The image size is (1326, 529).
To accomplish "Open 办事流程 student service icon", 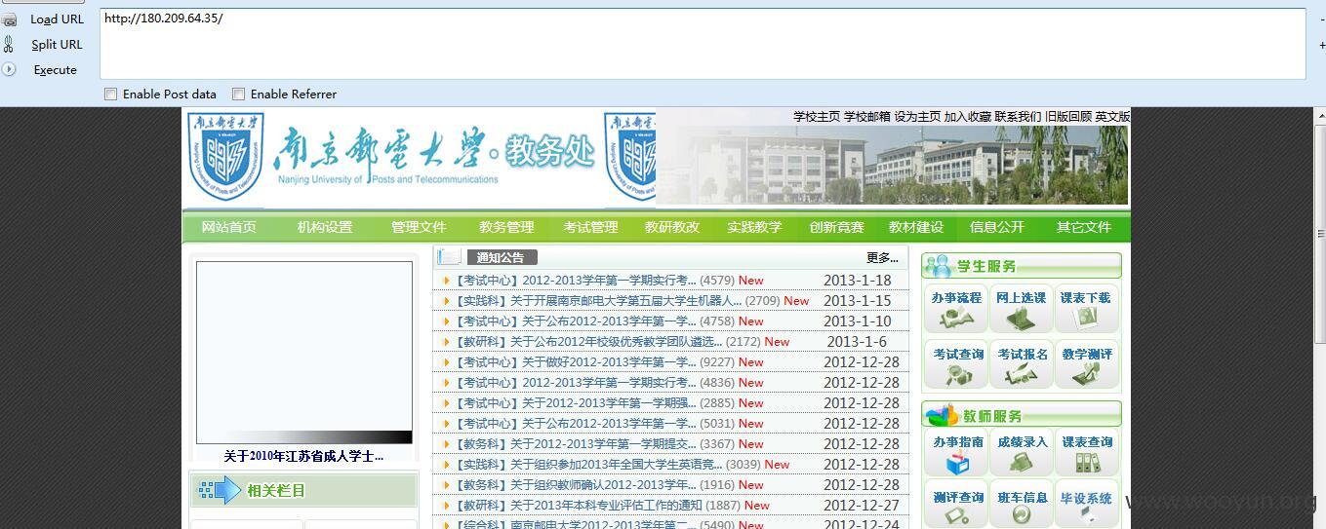I will 956,309.
